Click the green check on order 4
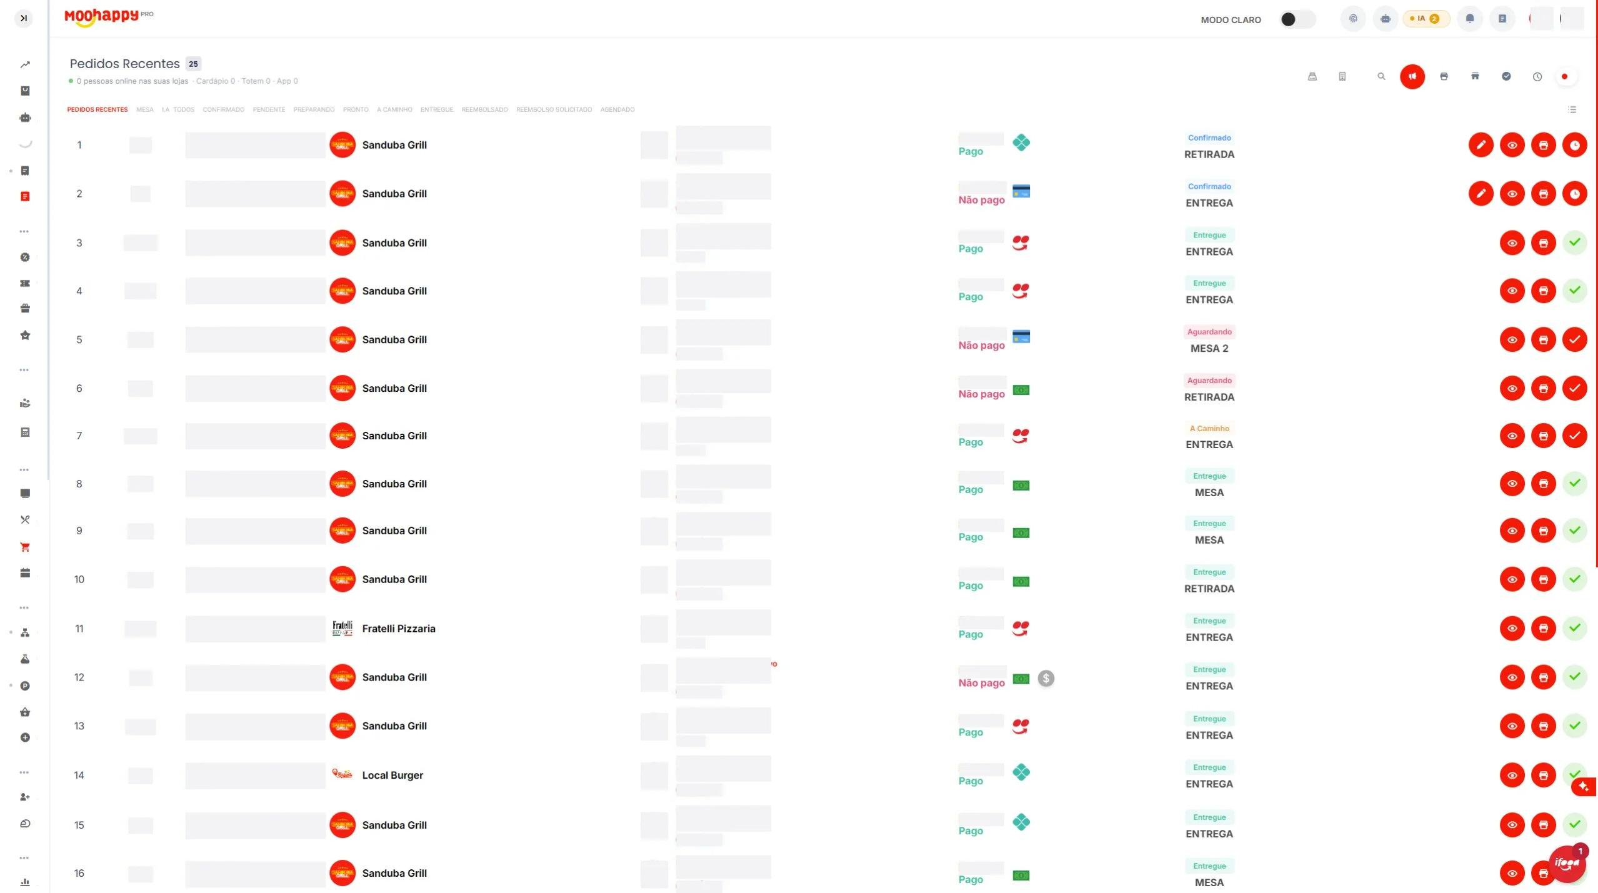The height and width of the screenshot is (893, 1598). coord(1575,291)
